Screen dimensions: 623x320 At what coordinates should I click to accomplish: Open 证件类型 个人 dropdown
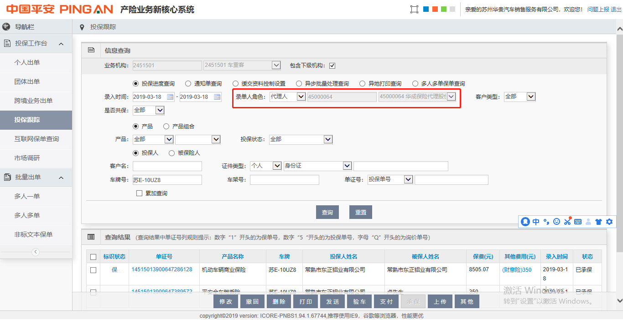tap(266, 166)
